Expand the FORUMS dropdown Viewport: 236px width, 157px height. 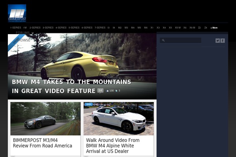[x=25, y=33]
